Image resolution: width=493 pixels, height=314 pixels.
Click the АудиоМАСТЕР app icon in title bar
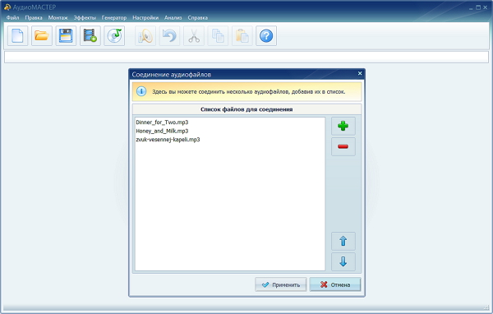(x=7, y=7)
